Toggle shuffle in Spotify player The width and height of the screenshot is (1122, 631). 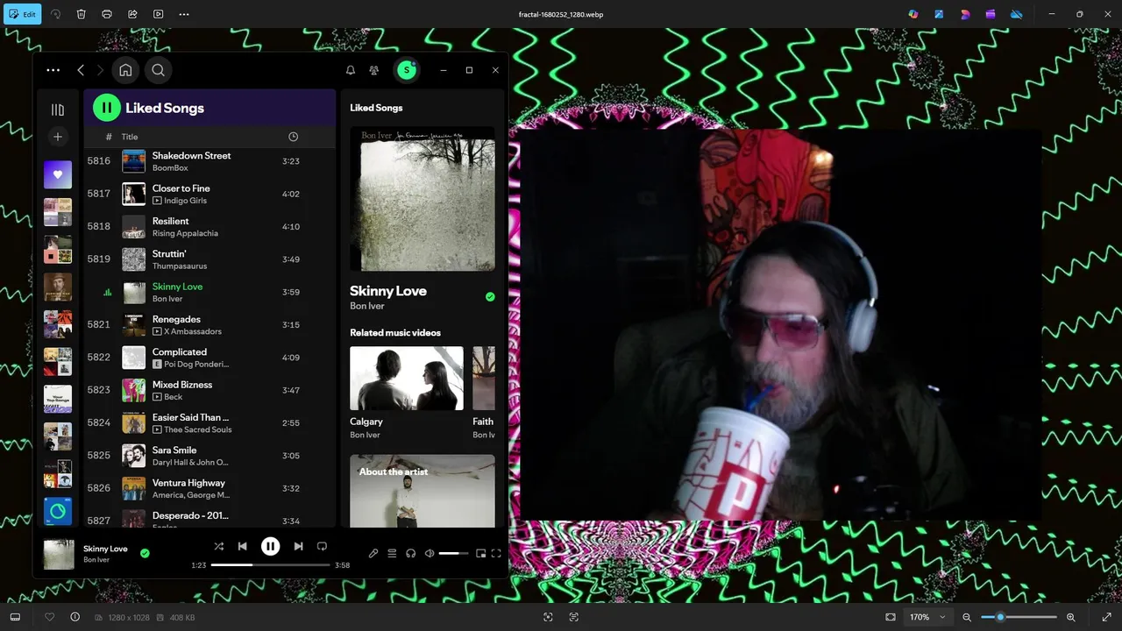[x=219, y=546]
